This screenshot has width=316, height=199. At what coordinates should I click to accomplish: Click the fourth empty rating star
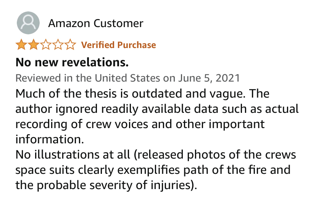point(58,45)
